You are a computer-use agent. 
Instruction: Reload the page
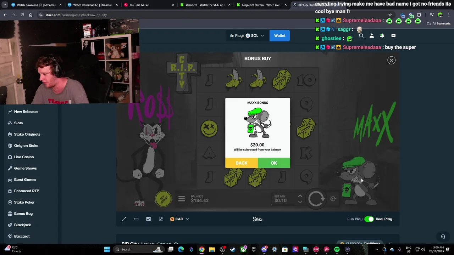(22, 15)
